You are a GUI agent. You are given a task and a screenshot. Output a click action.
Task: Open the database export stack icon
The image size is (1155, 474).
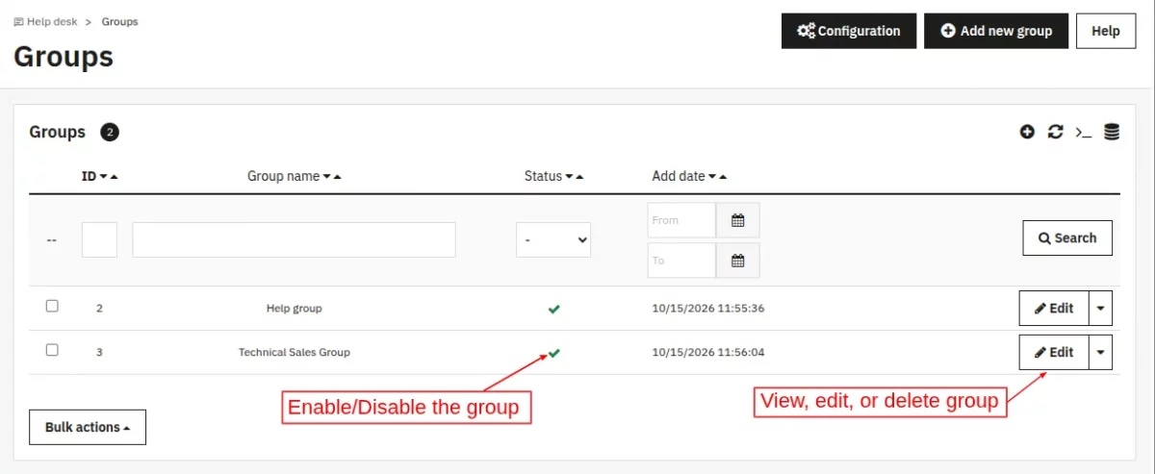pos(1112,132)
